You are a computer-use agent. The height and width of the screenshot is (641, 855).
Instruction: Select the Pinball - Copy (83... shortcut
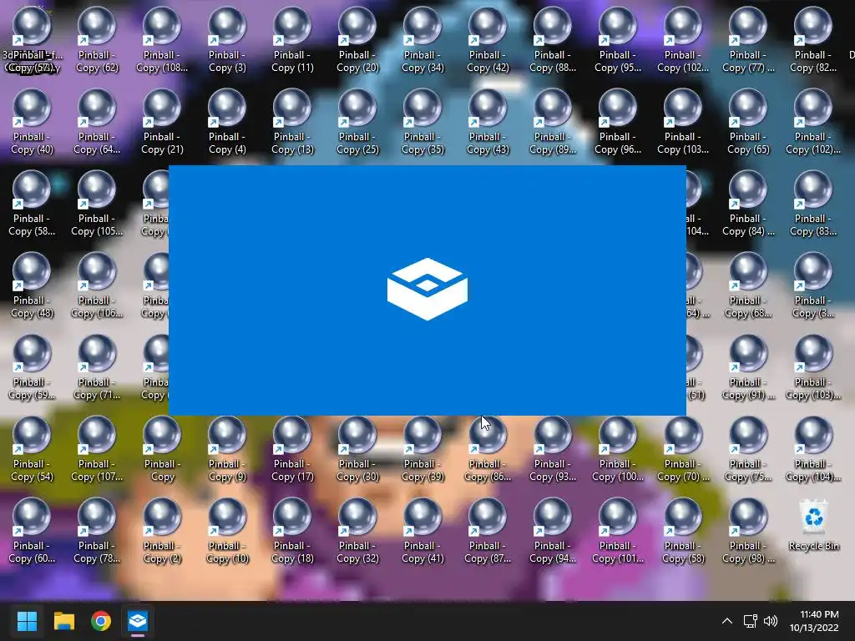813,204
